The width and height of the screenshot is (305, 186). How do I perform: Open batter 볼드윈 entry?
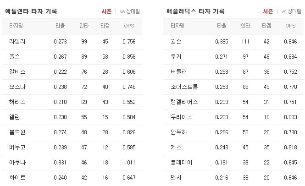17,132
